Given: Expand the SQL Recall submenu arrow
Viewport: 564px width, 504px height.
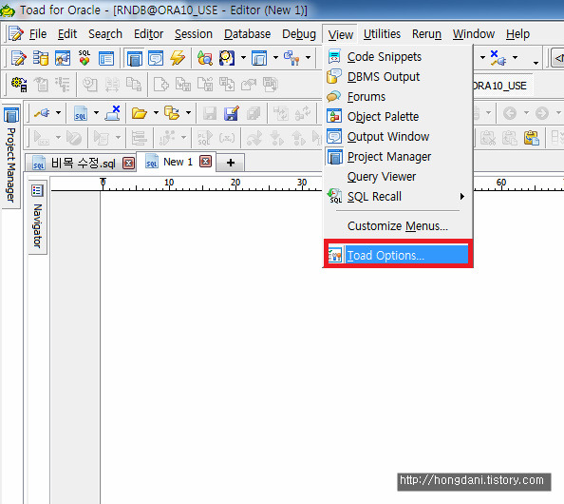Looking at the screenshot, I should coord(461,196).
